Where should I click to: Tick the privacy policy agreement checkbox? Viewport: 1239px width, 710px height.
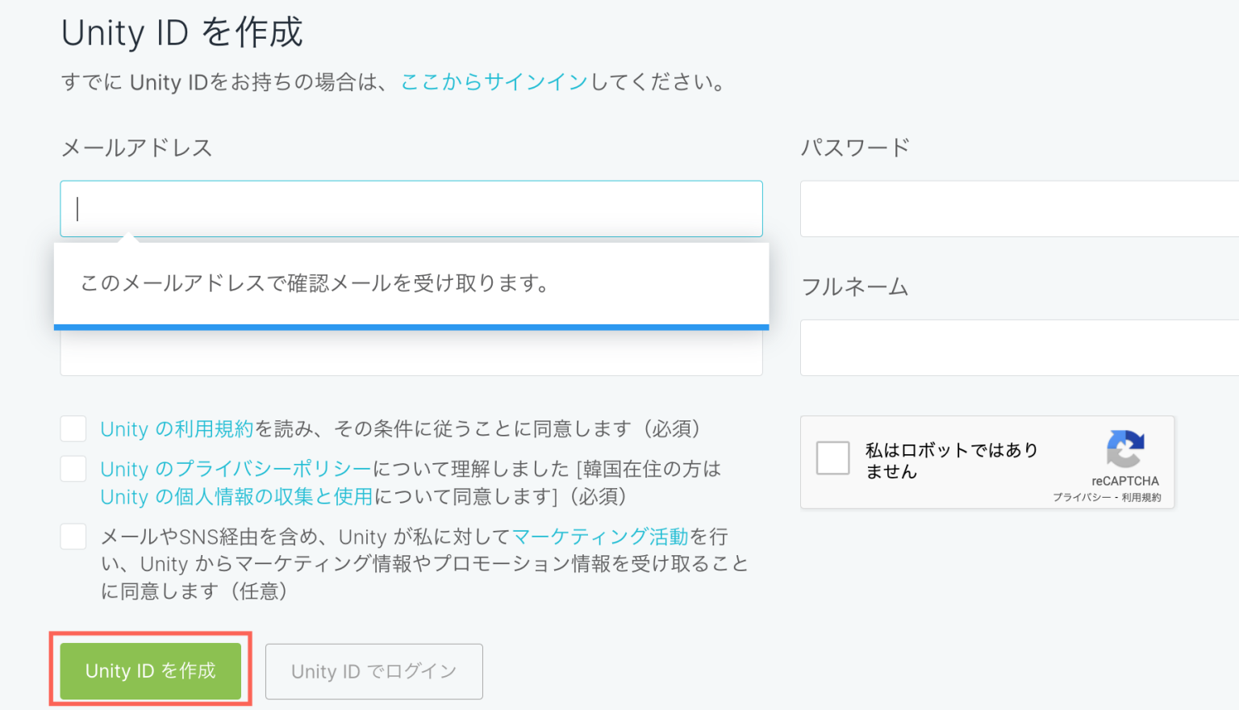point(73,469)
